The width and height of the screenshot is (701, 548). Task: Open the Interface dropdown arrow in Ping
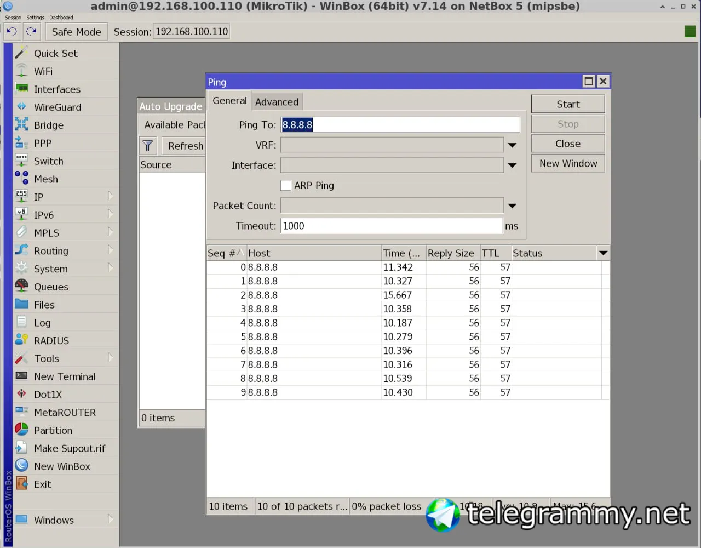512,165
